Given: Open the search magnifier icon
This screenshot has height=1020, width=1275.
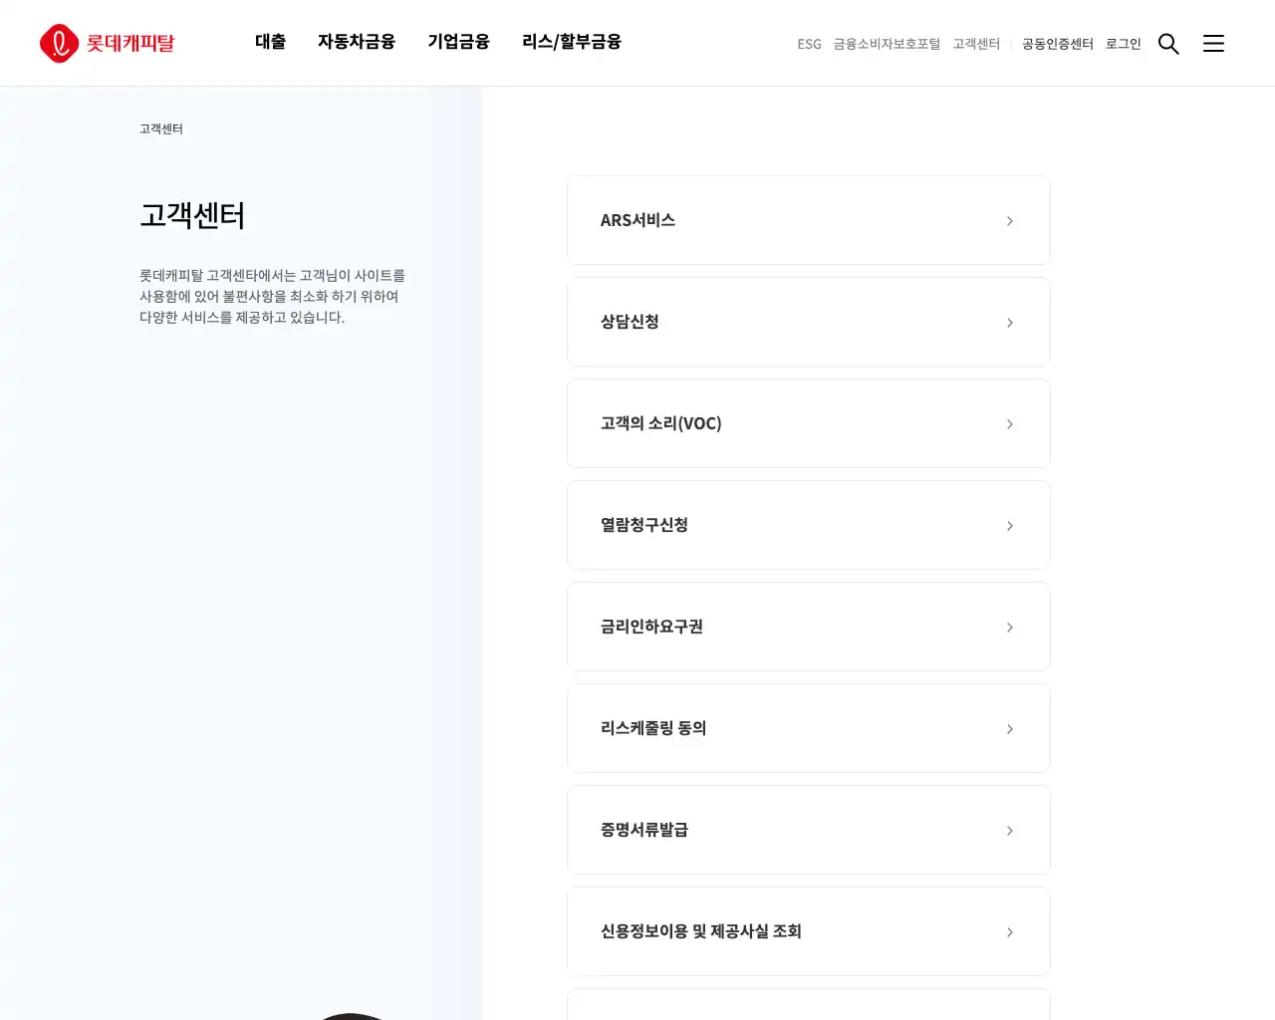Looking at the screenshot, I should pos(1168,44).
